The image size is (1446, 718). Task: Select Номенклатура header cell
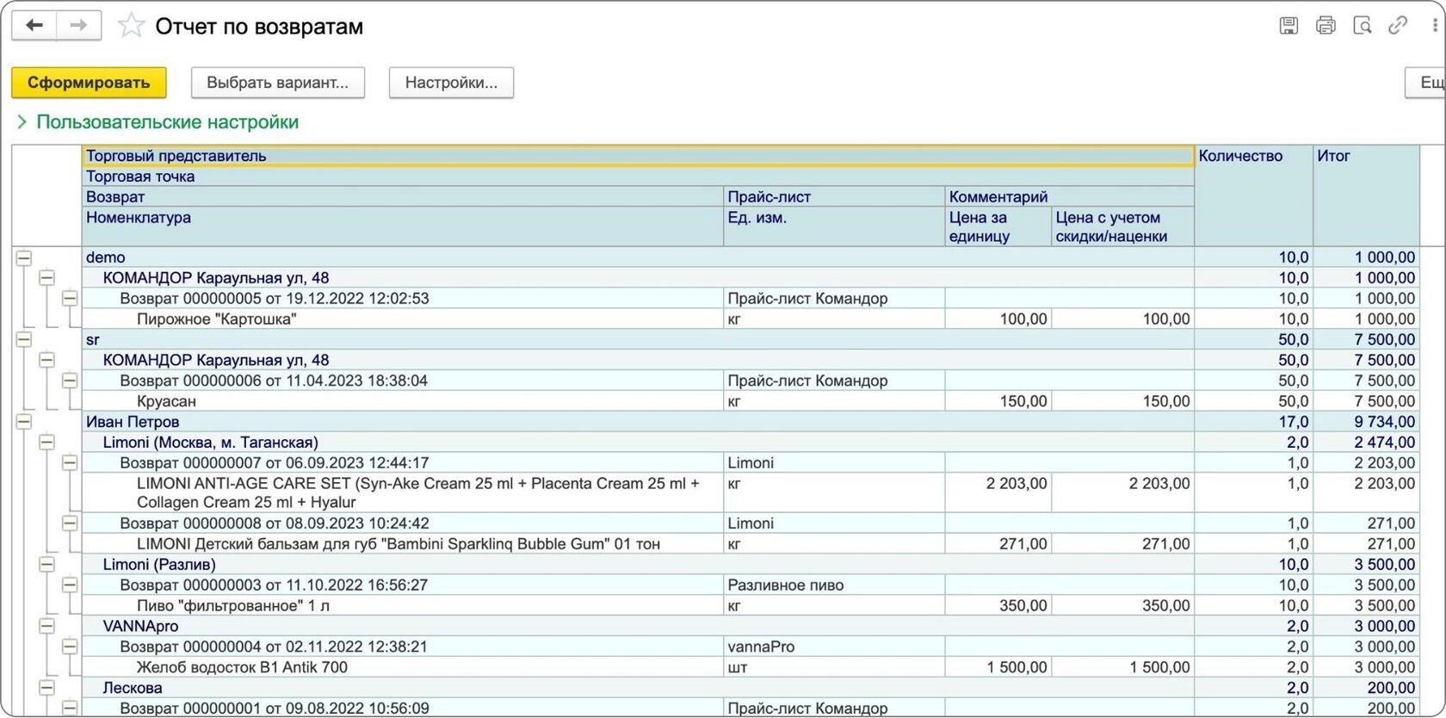(403, 226)
